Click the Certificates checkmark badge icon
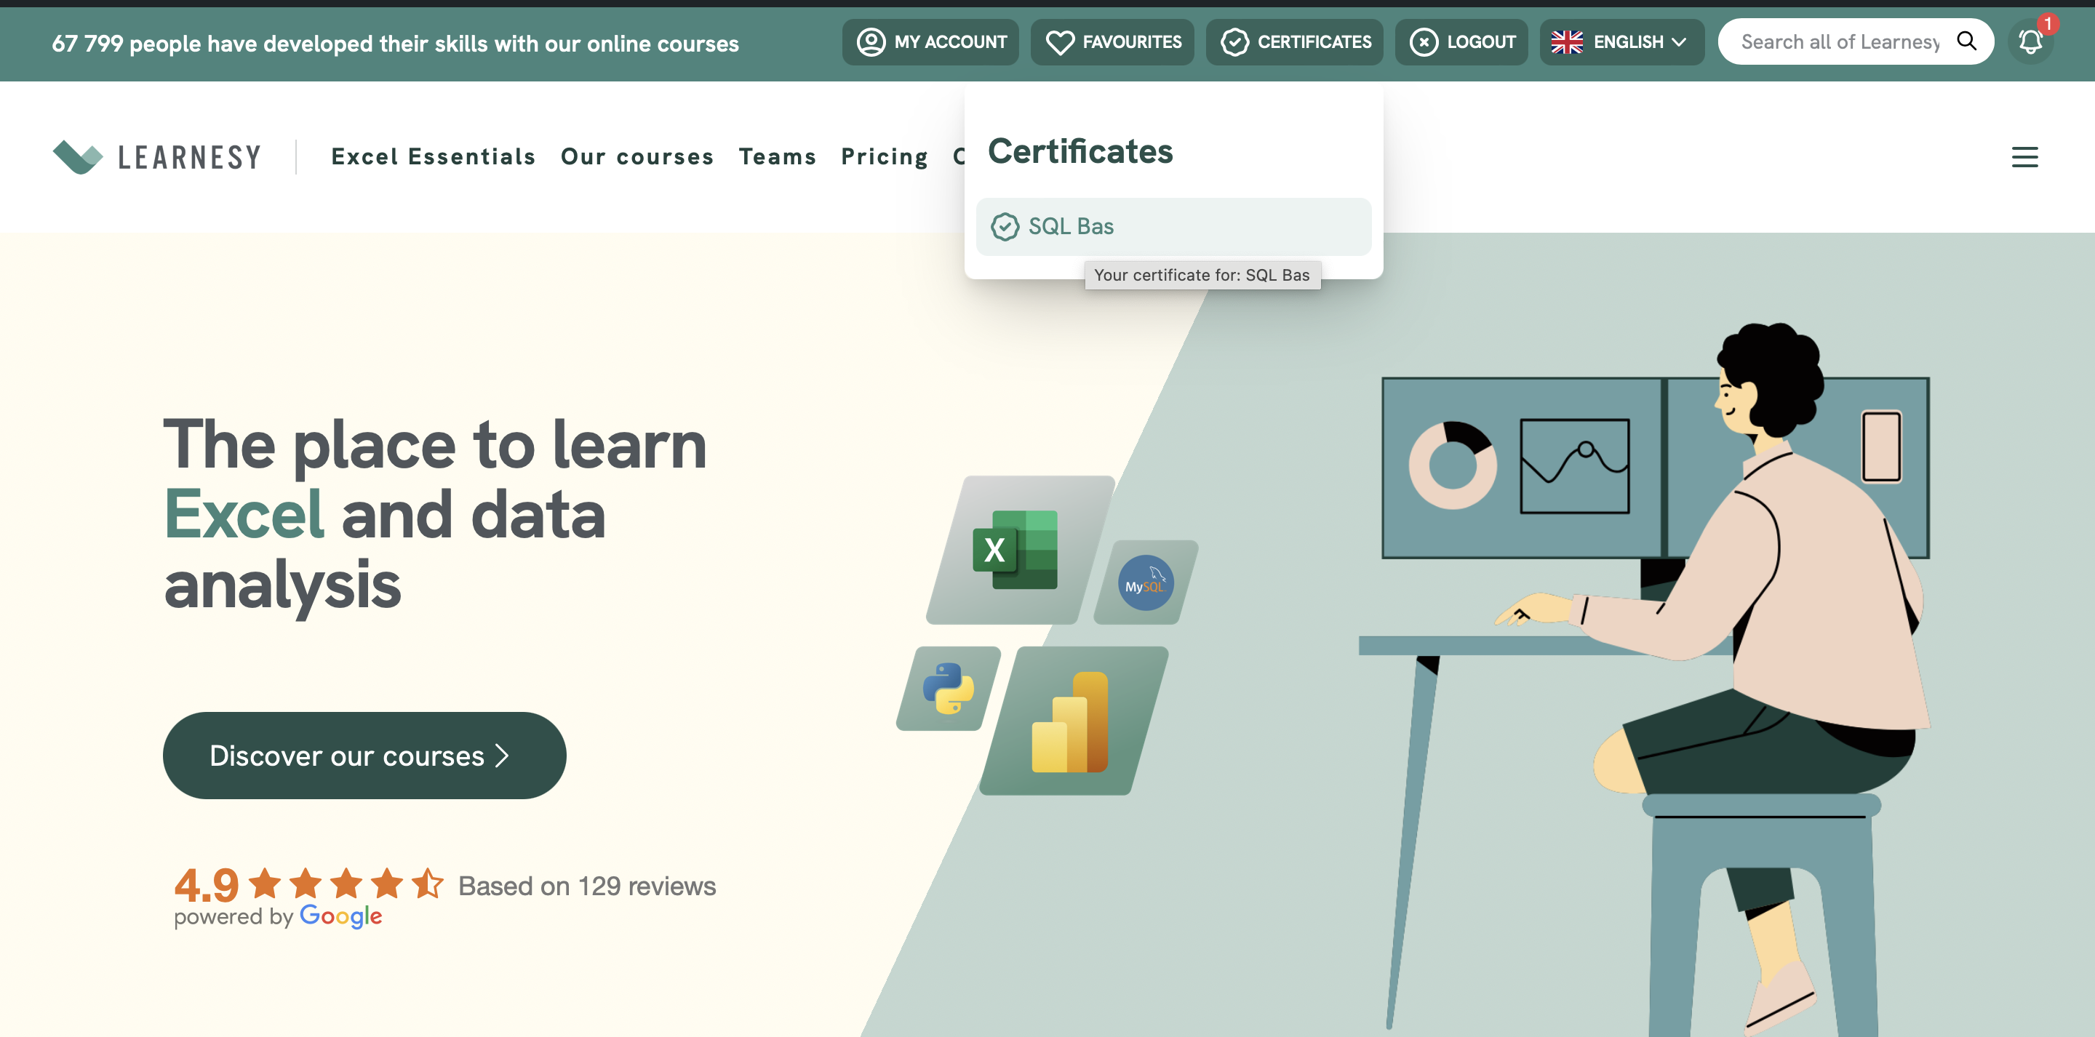 coord(1234,42)
